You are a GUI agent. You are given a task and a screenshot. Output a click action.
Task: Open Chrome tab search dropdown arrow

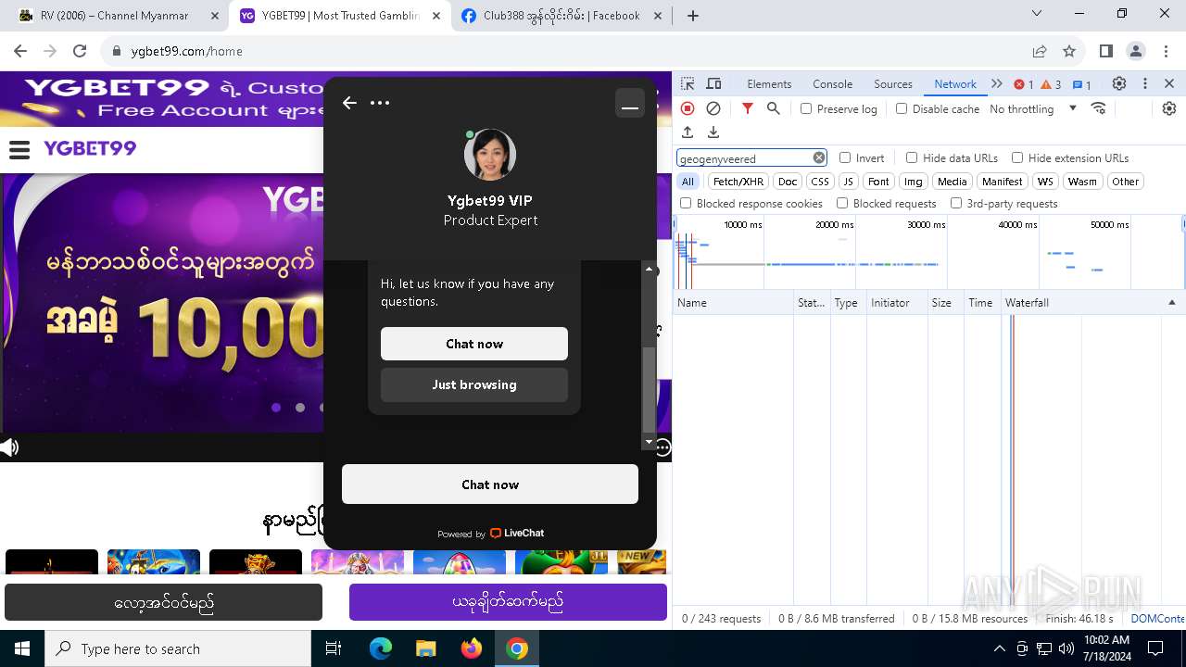1037,14
